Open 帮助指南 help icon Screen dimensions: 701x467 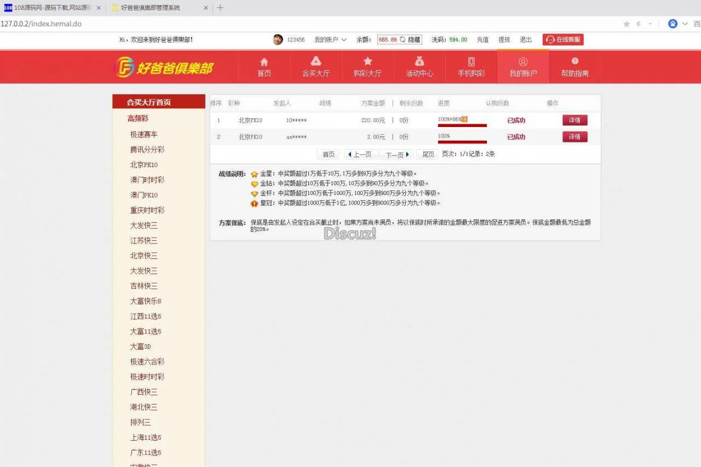coord(574,62)
